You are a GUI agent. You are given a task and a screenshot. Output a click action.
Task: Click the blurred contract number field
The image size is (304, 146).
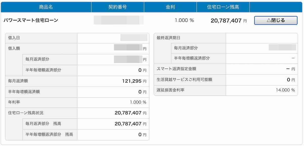point(118,20)
